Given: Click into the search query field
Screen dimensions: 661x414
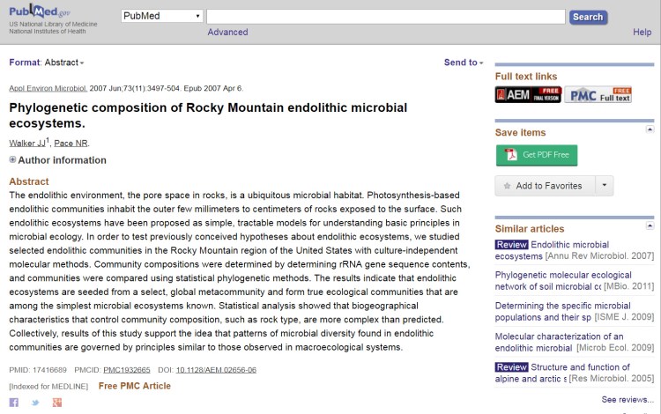Looking at the screenshot, I should [386, 17].
